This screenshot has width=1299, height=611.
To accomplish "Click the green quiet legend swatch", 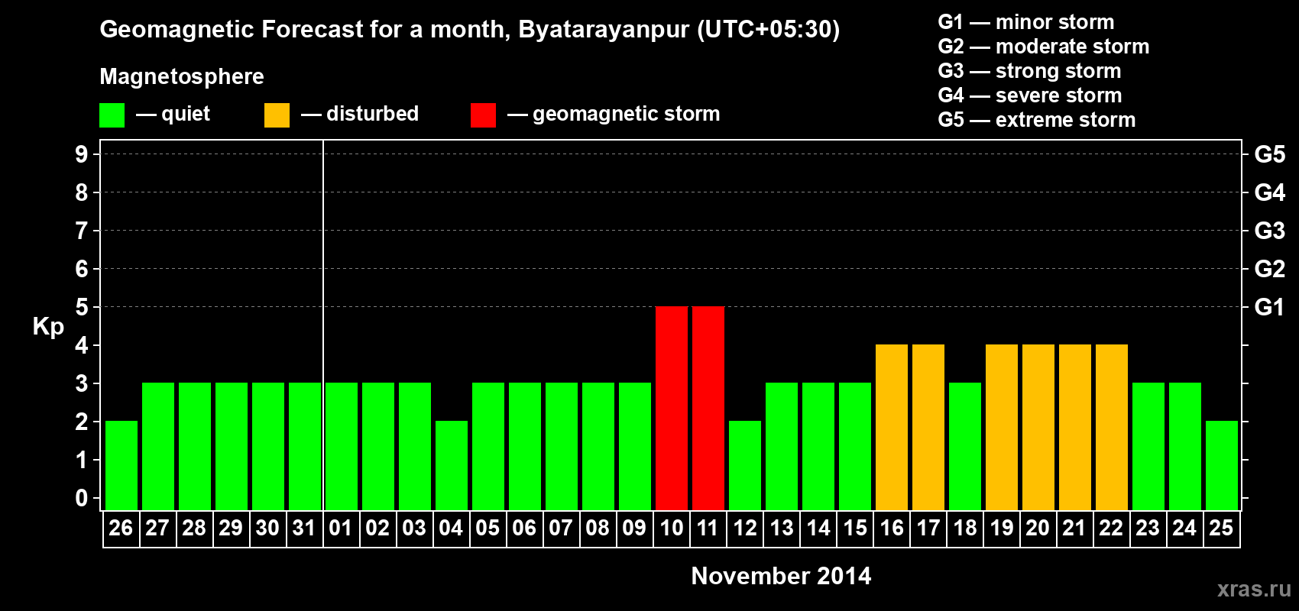I will coord(112,115).
